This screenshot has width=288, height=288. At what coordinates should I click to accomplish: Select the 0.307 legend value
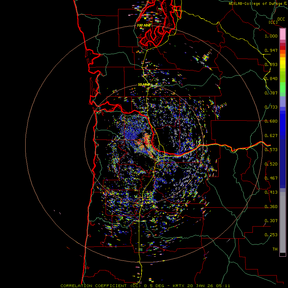point(271,221)
